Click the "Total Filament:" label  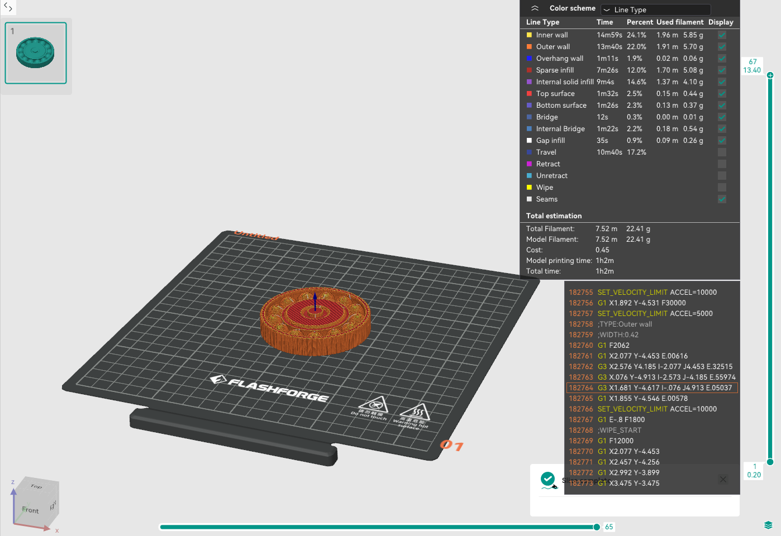550,229
